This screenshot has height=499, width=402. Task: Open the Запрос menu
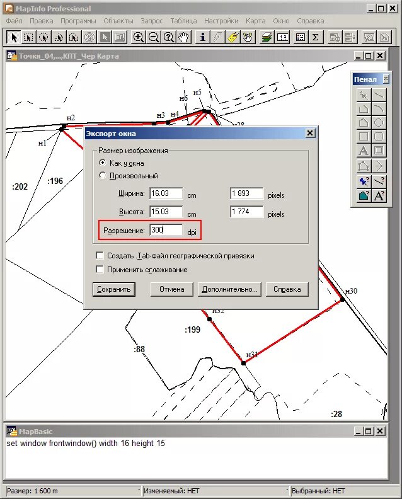click(152, 21)
